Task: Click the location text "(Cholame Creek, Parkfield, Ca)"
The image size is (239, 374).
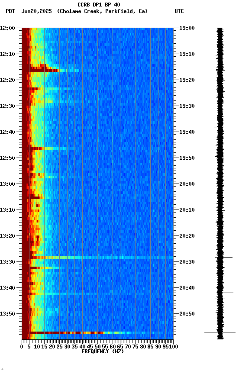Action: [x=102, y=11]
